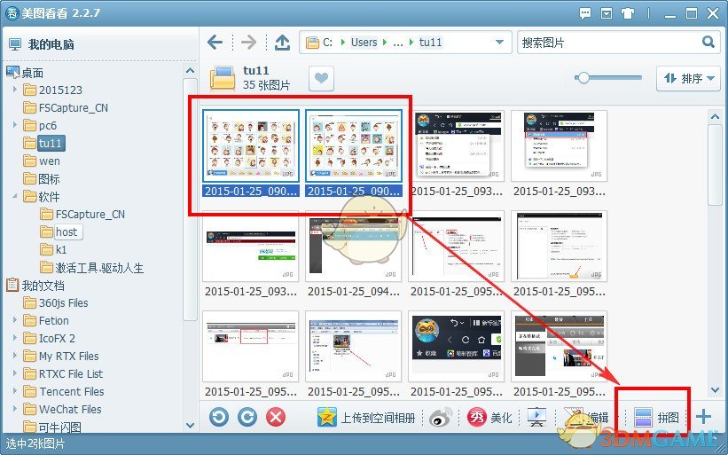Click the 上传到空间相册 upload button
Screen dimensions: 728x455
click(x=367, y=417)
